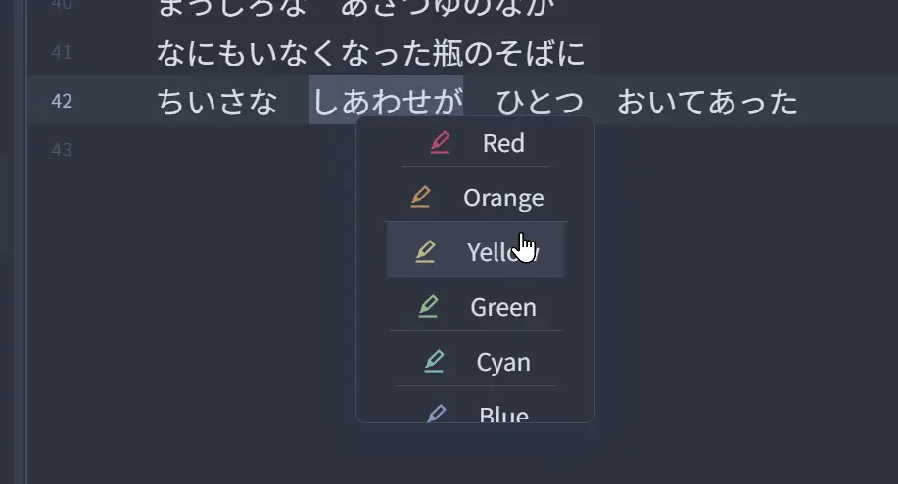Click line number 41 in the gutter
Image resolution: width=898 pixels, height=484 pixels.
[x=62, y=52]
